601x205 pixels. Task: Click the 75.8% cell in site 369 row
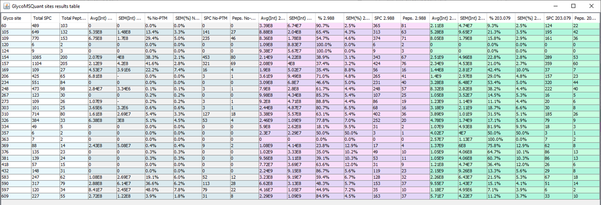501,145
